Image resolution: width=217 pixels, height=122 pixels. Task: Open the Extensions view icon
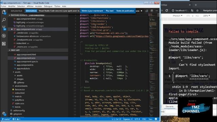coord(4,44)
